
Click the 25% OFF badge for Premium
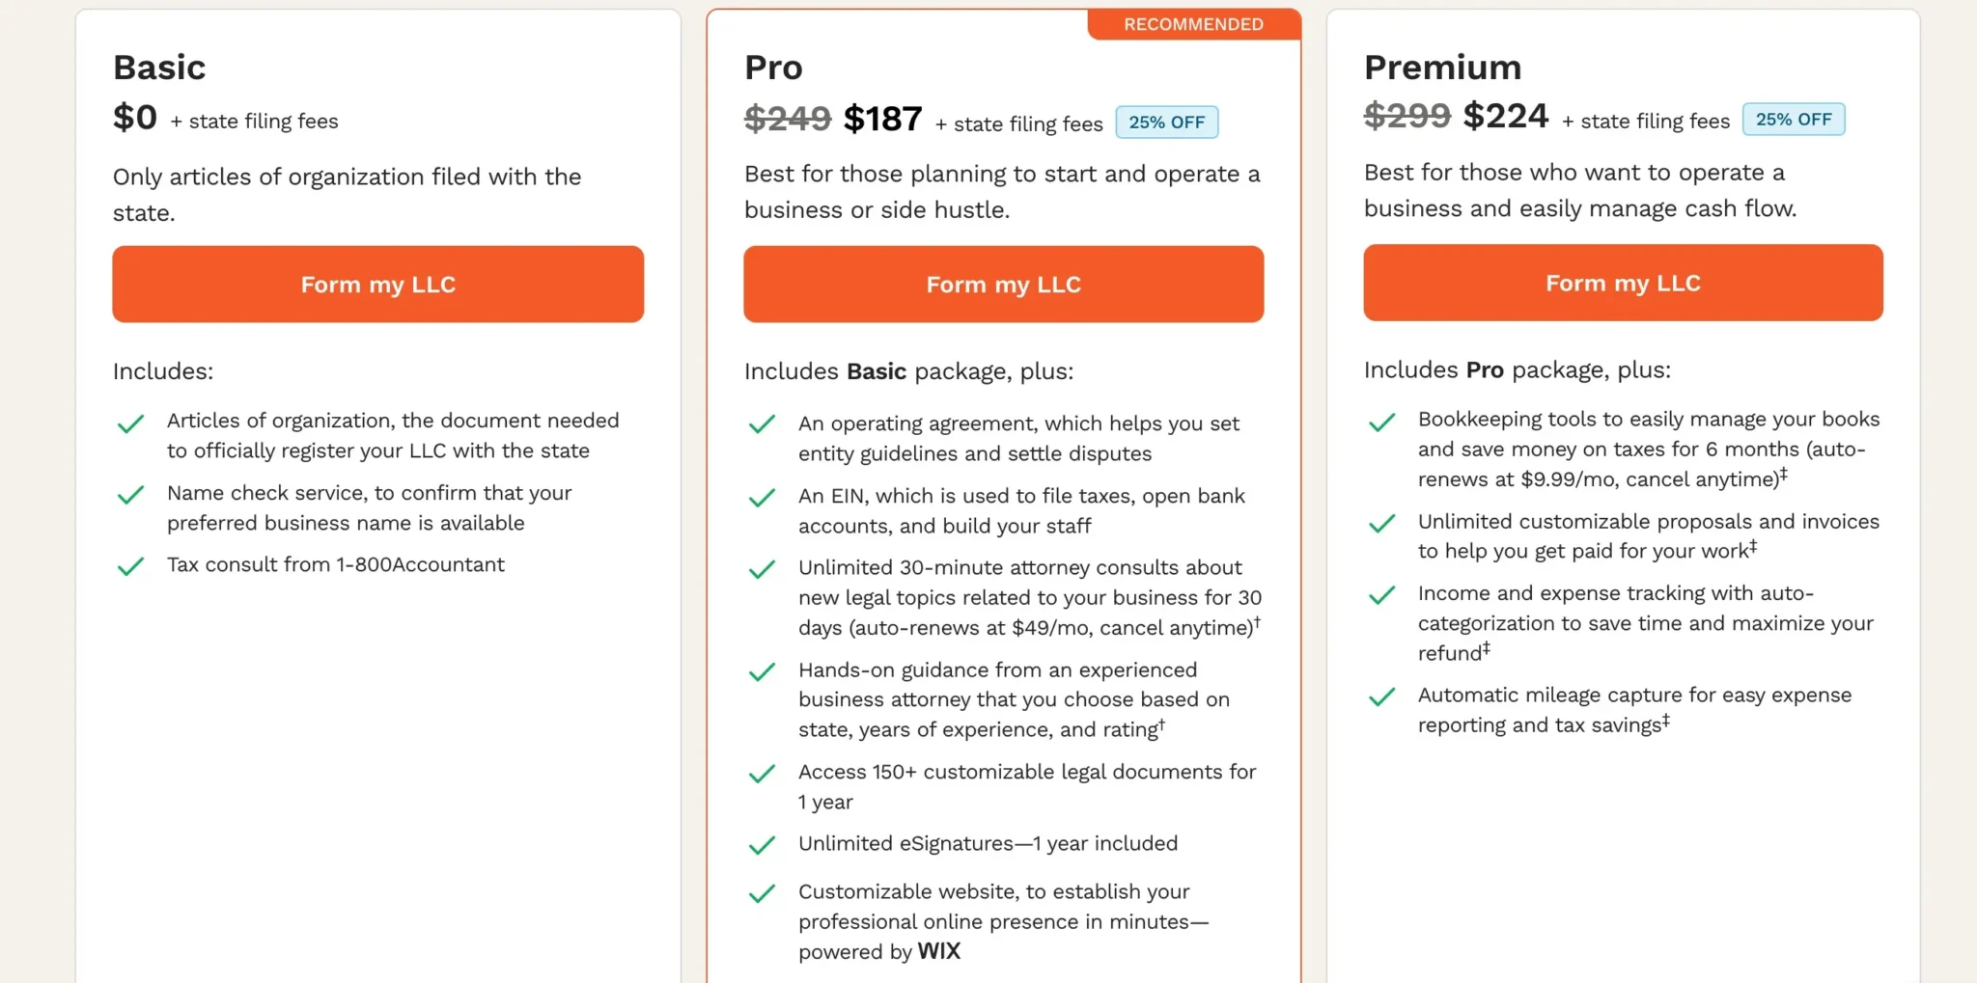(1793, 120)
